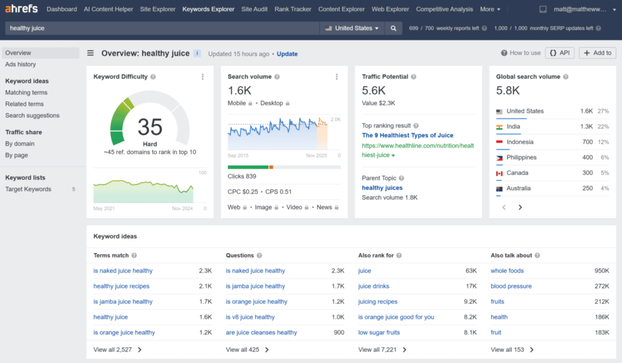
Task: Expand the More menu in top navigation
Action: click(490, 9)
